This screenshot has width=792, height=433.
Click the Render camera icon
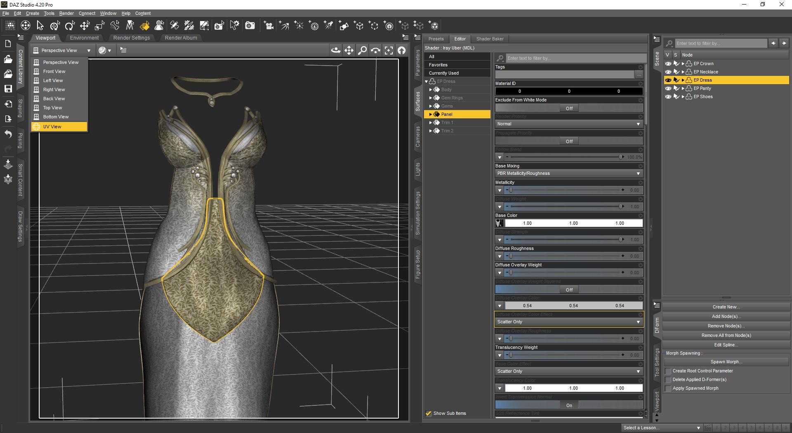pyautogui.click(x=250, y=26)
